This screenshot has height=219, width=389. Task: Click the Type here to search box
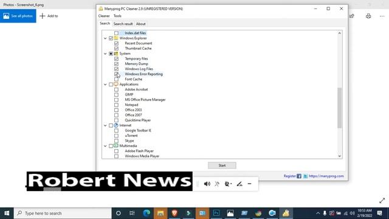coord(63,213)
